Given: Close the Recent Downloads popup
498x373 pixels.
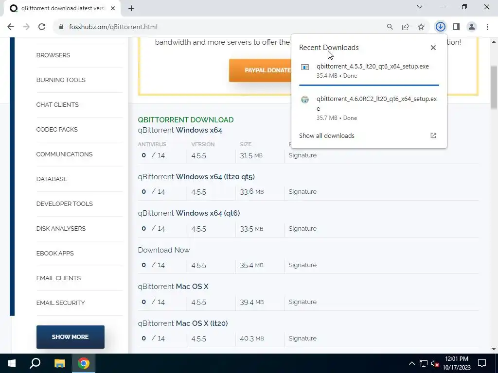Looking at the screenshot, I should [x=433, y=48].
